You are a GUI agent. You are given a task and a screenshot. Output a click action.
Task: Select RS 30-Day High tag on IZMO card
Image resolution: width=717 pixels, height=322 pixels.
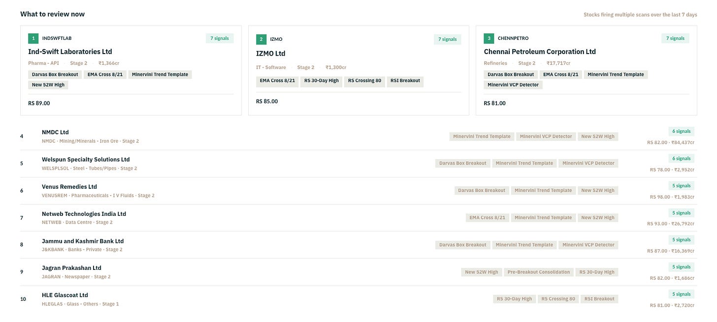click(x=321, y=81)
